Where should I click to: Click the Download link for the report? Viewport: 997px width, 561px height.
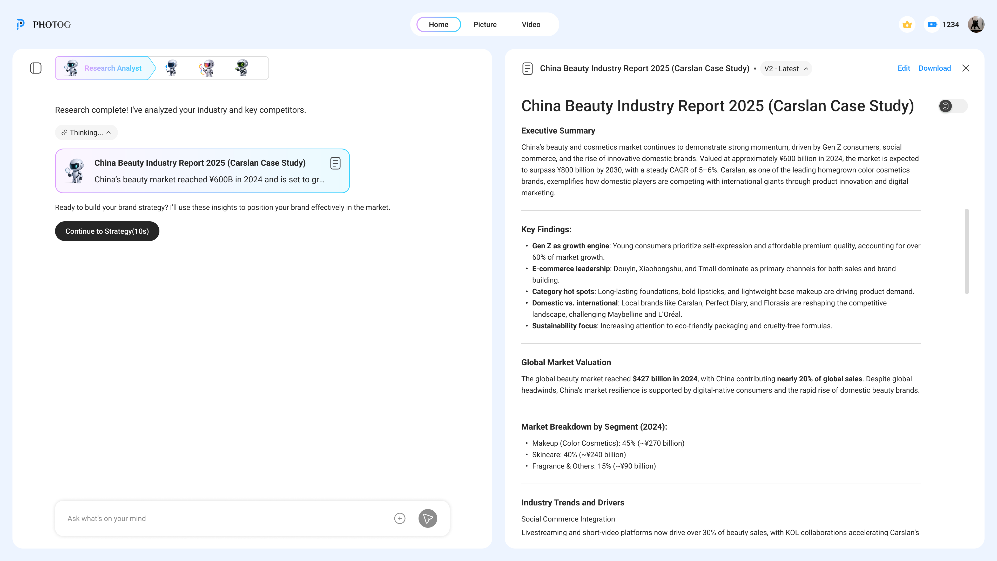click(x=935, y=68)
